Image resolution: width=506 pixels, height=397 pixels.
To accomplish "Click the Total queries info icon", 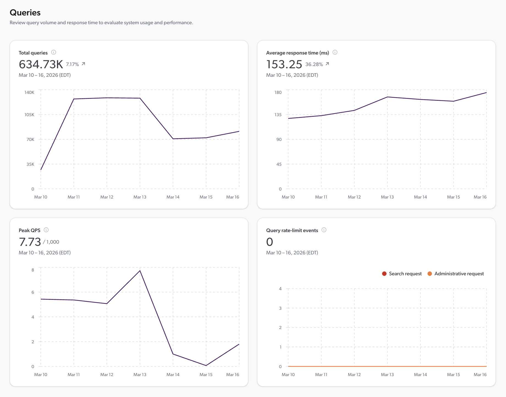I will (54, 52).
